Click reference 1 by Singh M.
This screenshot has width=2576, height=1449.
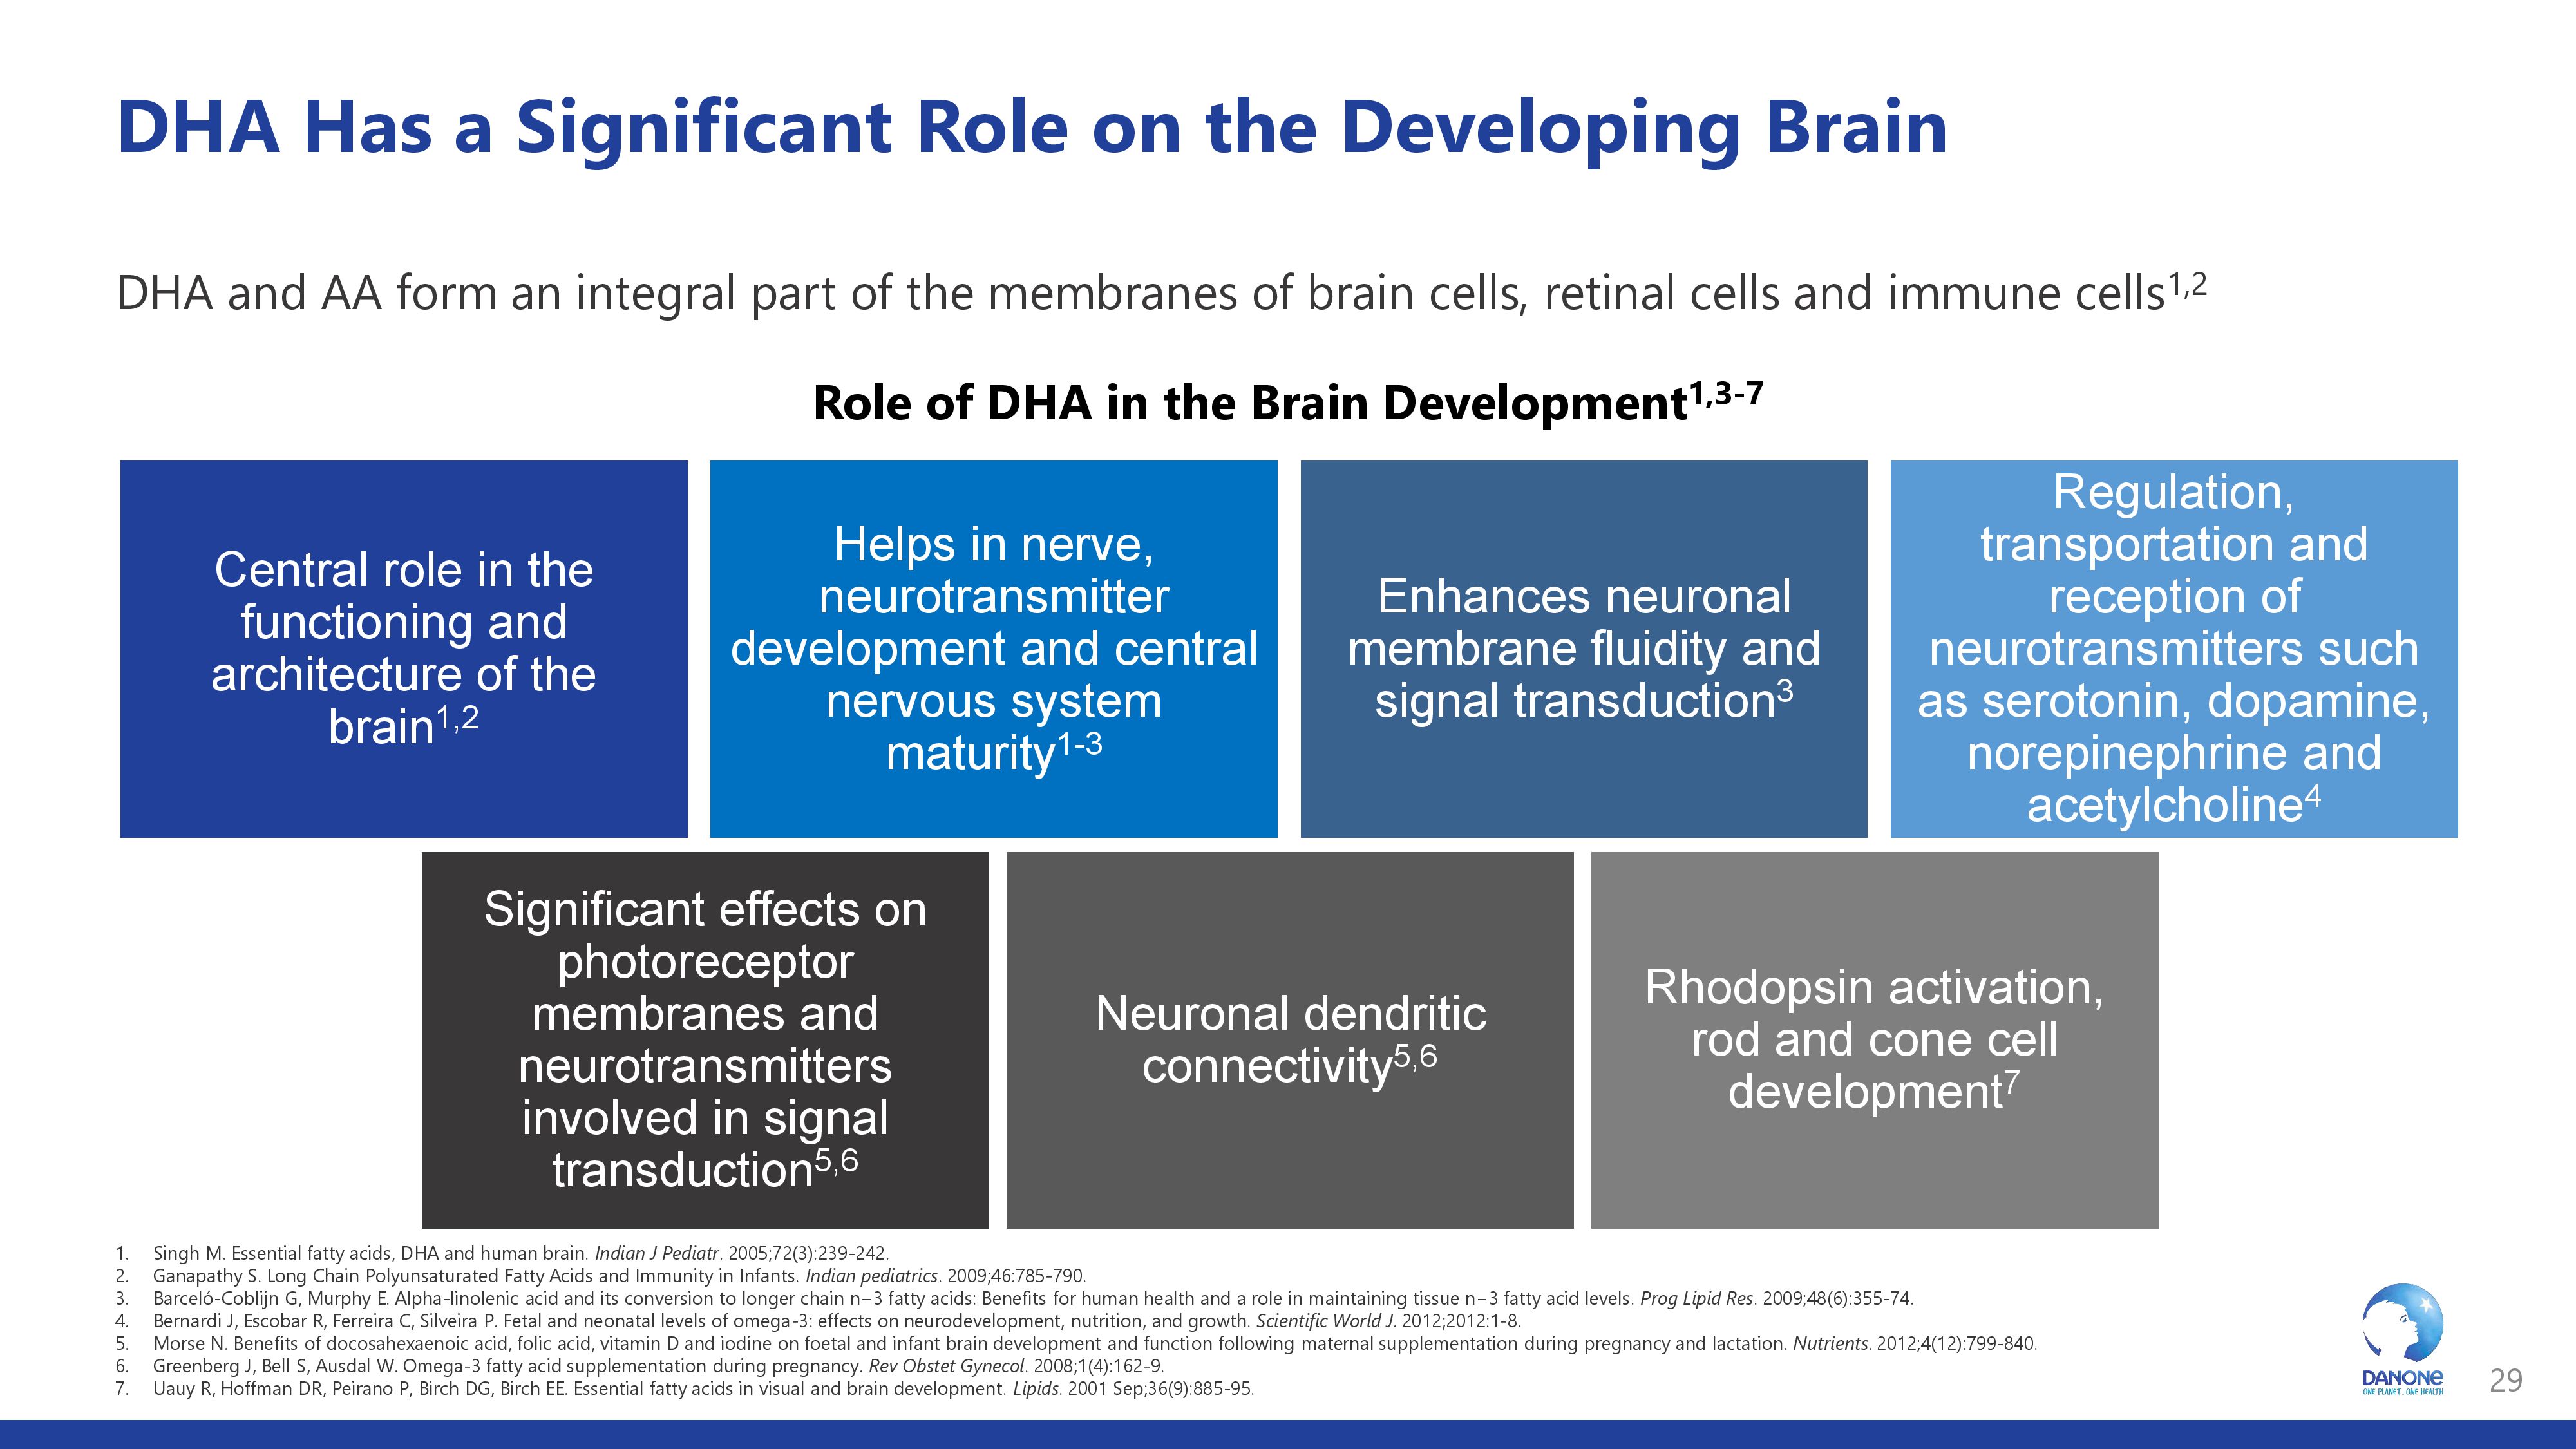click(520, 1253)
